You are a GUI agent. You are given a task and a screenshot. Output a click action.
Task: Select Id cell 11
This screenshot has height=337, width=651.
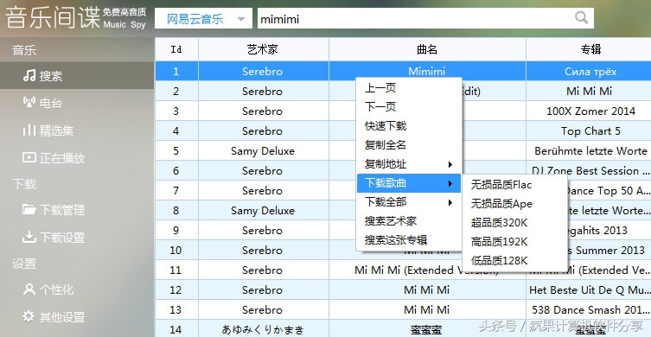(176, 270)
